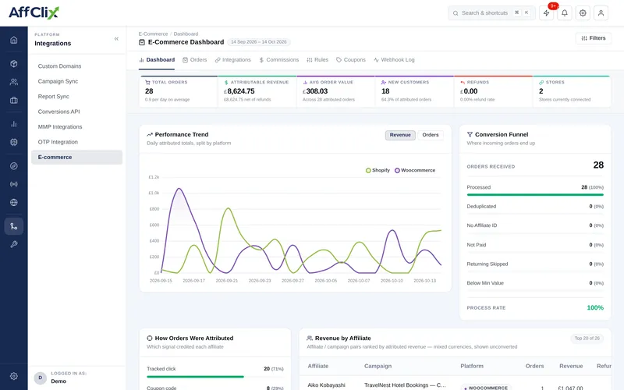
Task: Sort by the Platform column header
Action: [472, 366]
